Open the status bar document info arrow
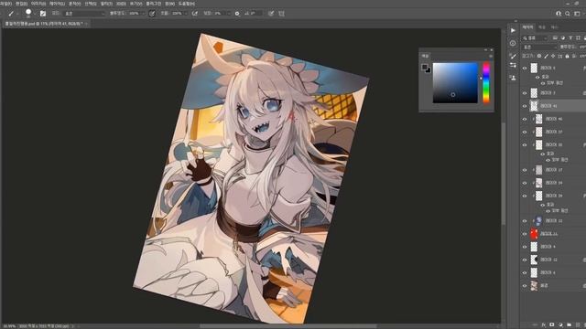This screenshot has width=586, height=329. tap(73, 326)
